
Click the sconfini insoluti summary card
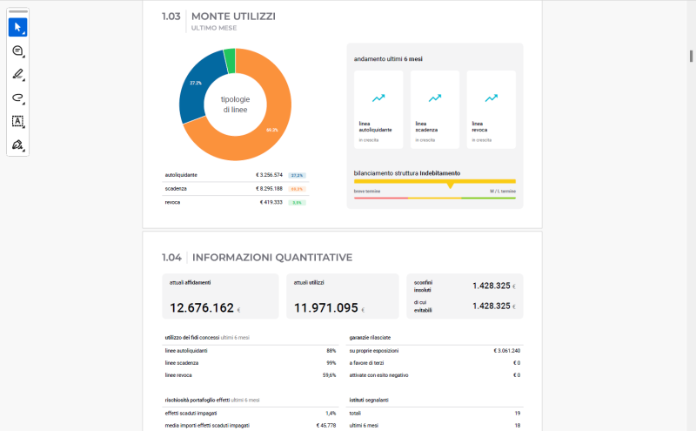(x=465, y=296)
